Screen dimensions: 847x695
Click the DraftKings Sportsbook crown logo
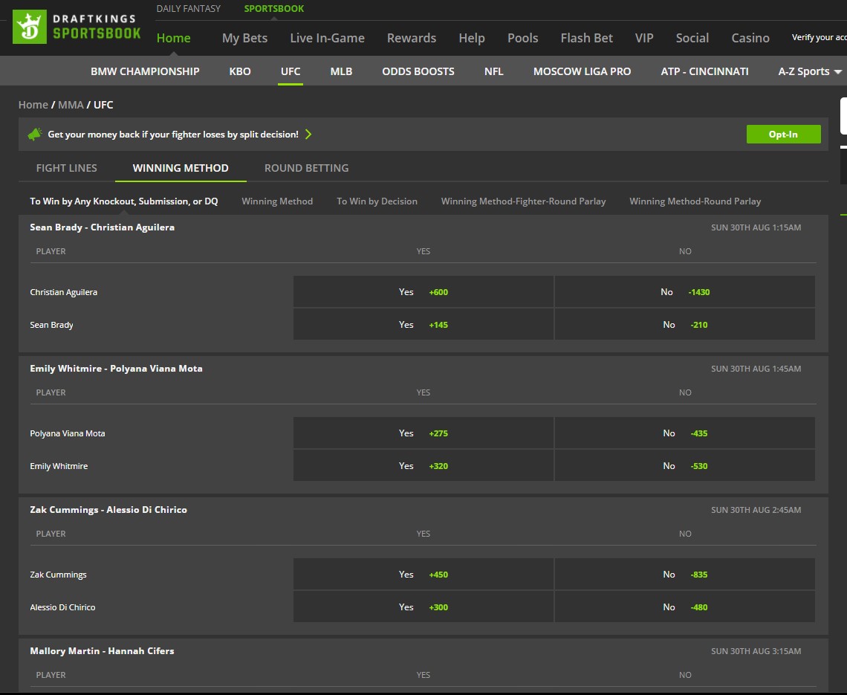point(29,27)
